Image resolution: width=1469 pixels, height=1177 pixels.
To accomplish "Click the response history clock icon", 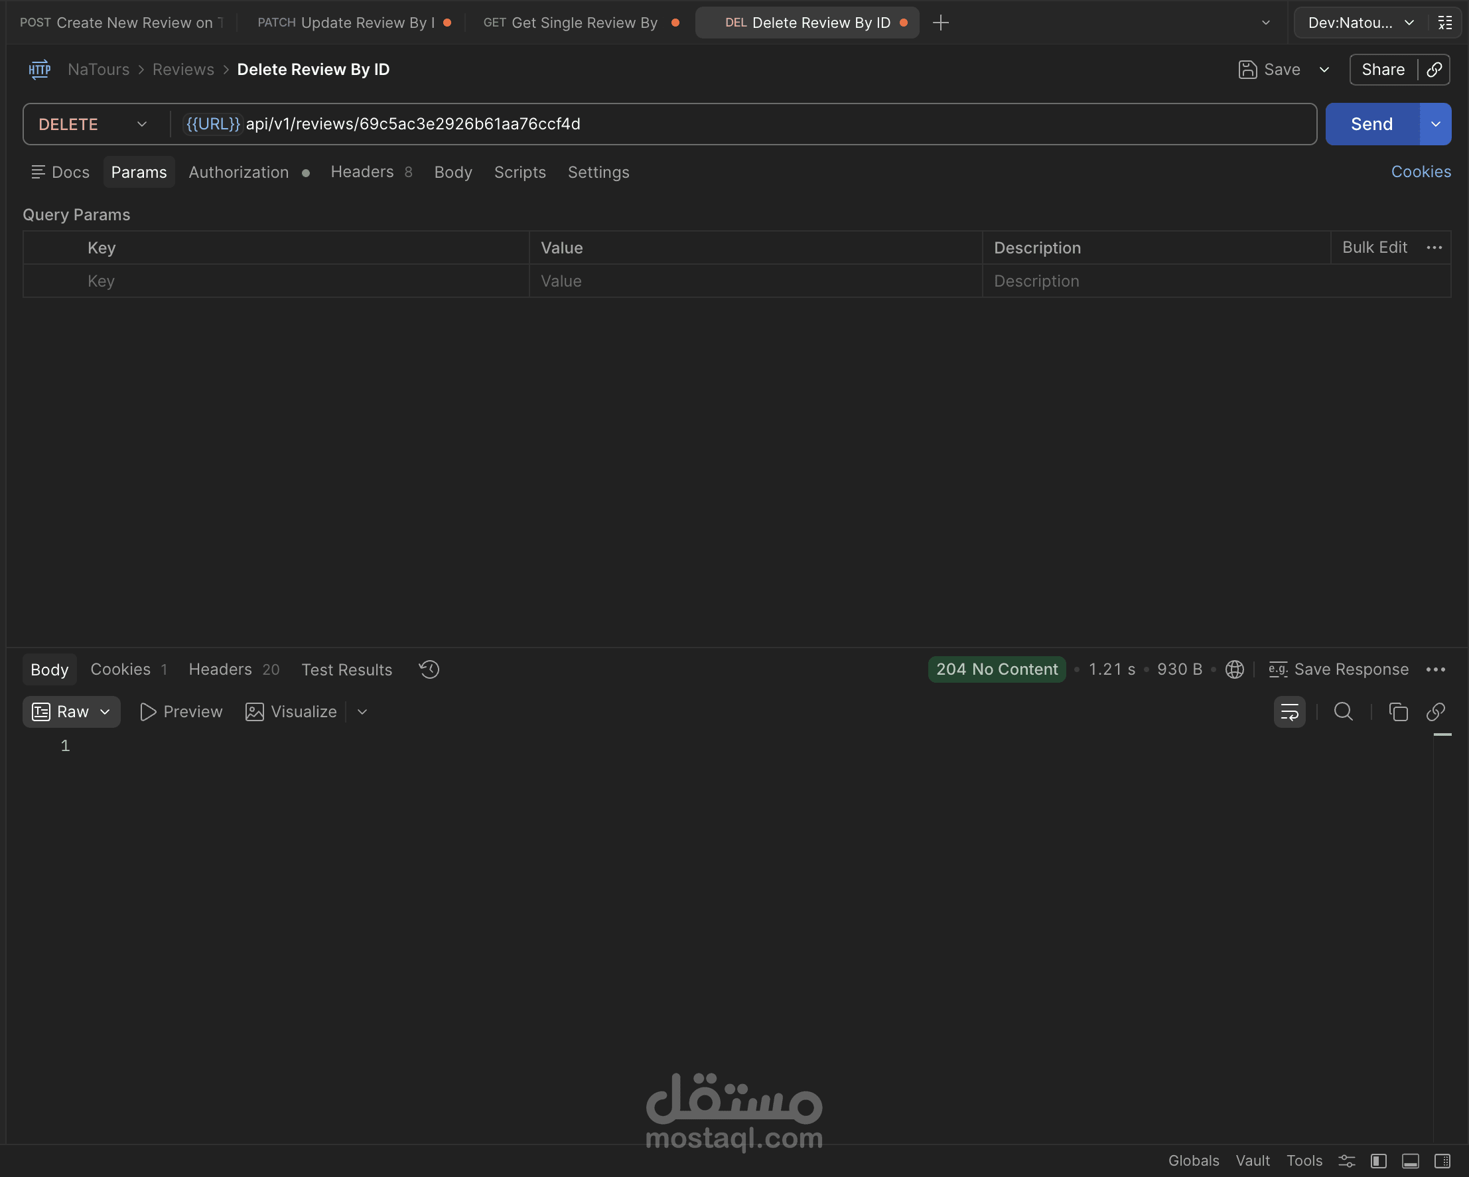I will [429, 669].
